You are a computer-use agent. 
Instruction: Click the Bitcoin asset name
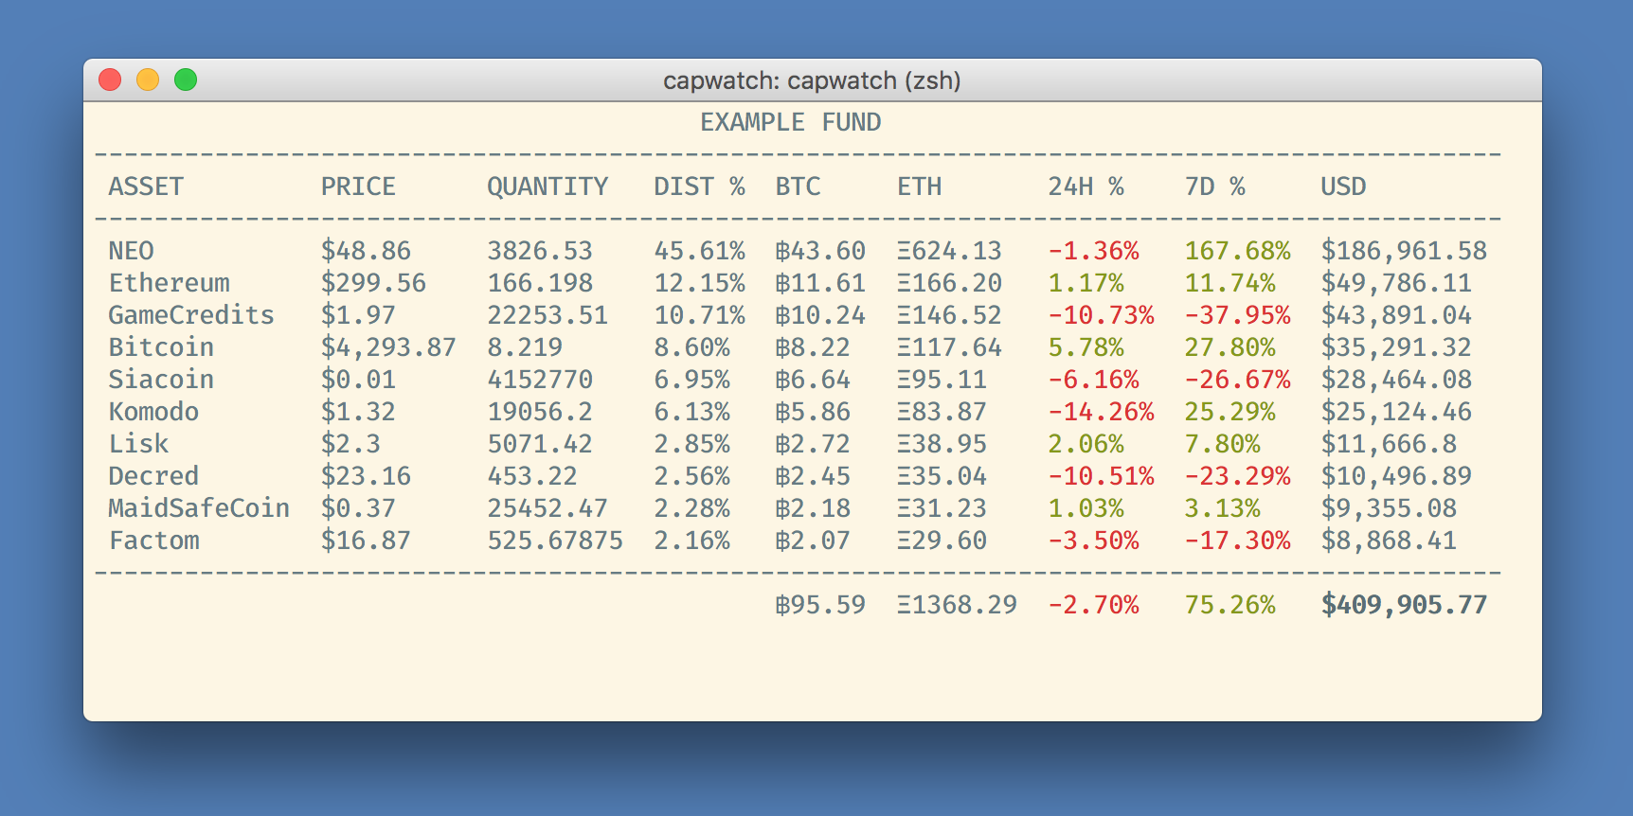(x=161, y=347)
